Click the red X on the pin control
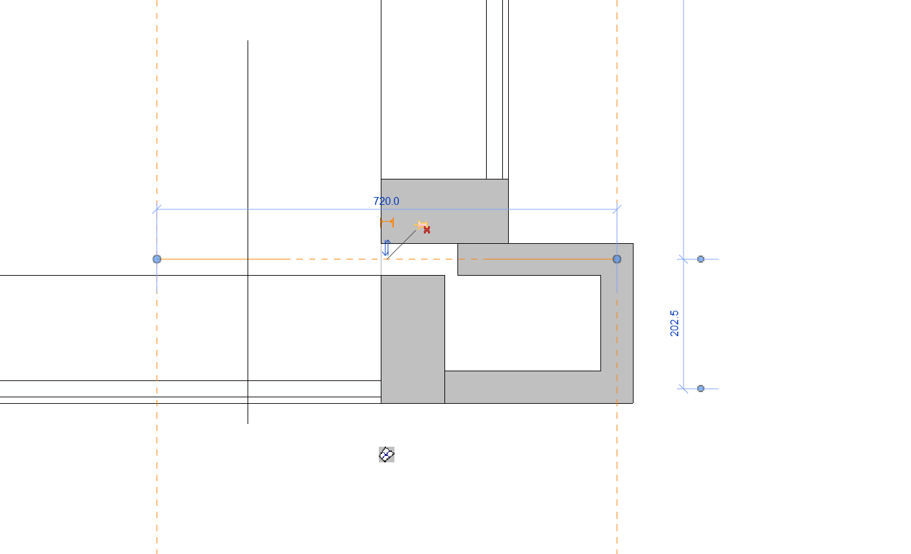The width and height of the screenshot is (911, 554). pos(426,230)
